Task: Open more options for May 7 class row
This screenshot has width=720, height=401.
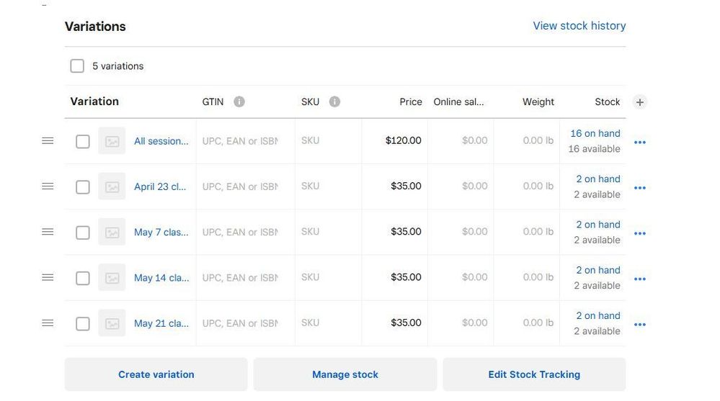Action: click(x=639, y=234)
